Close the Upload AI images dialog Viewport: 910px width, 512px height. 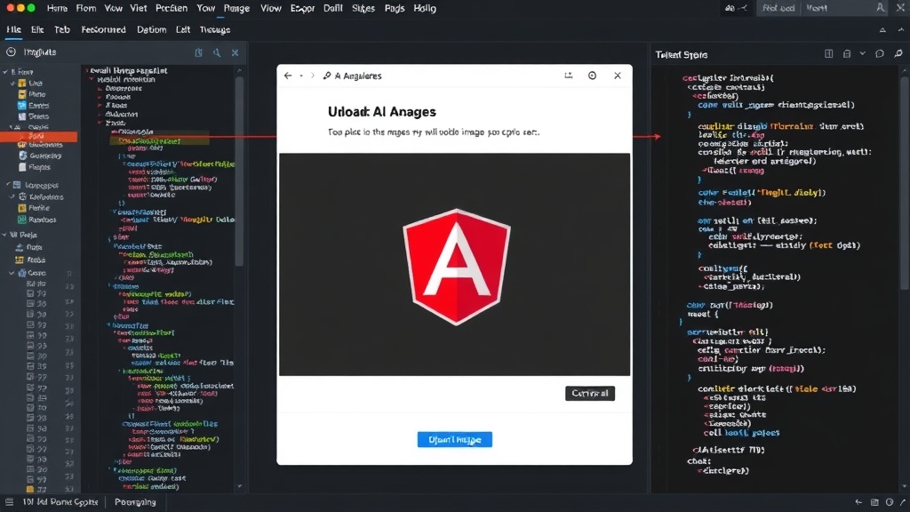(x=618, y=76)
